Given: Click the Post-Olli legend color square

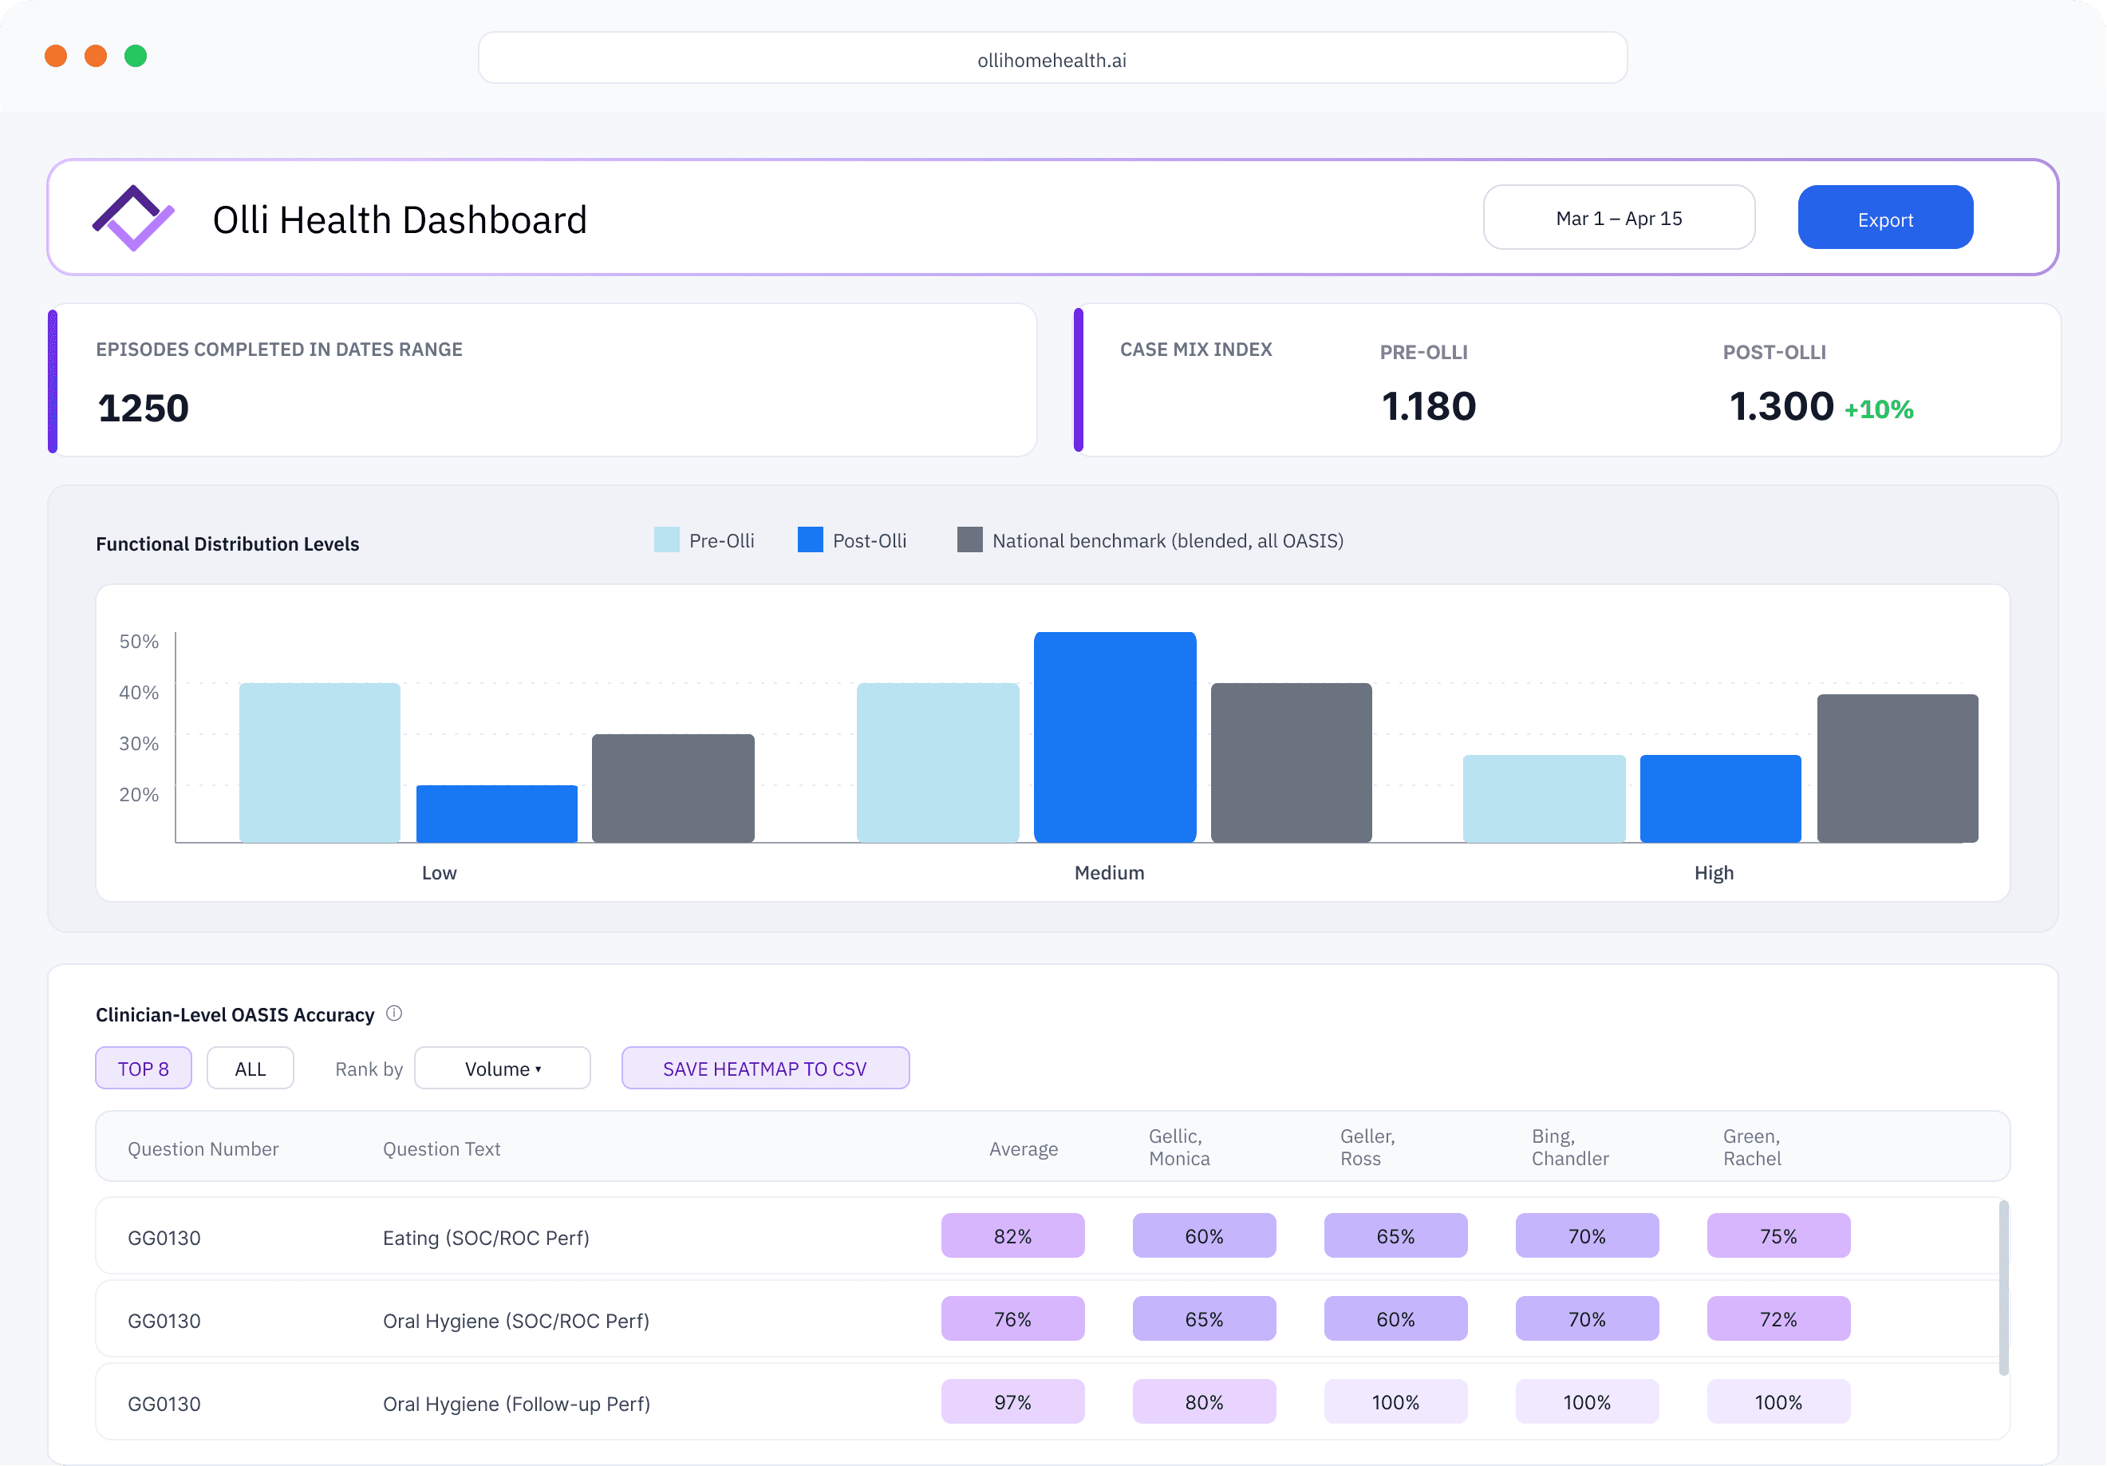Looking at the screenshot, I should pos(810,539).
